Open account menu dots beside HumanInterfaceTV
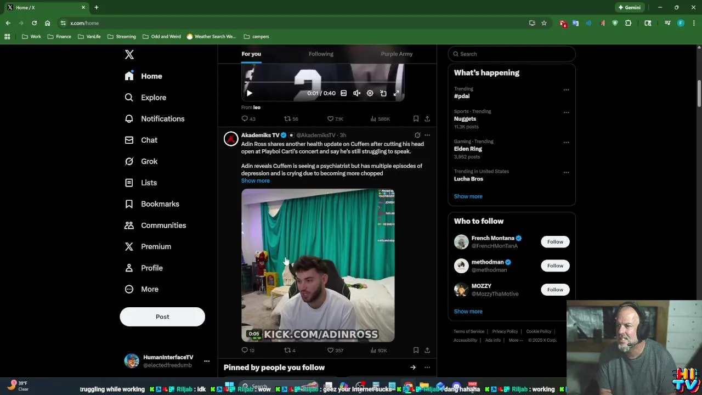702x395 pixels. 207,361
